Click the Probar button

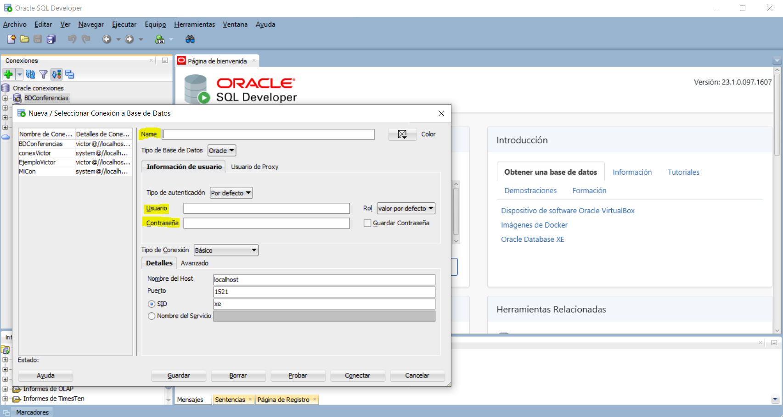pyautogui.click(x=298, y=376)
